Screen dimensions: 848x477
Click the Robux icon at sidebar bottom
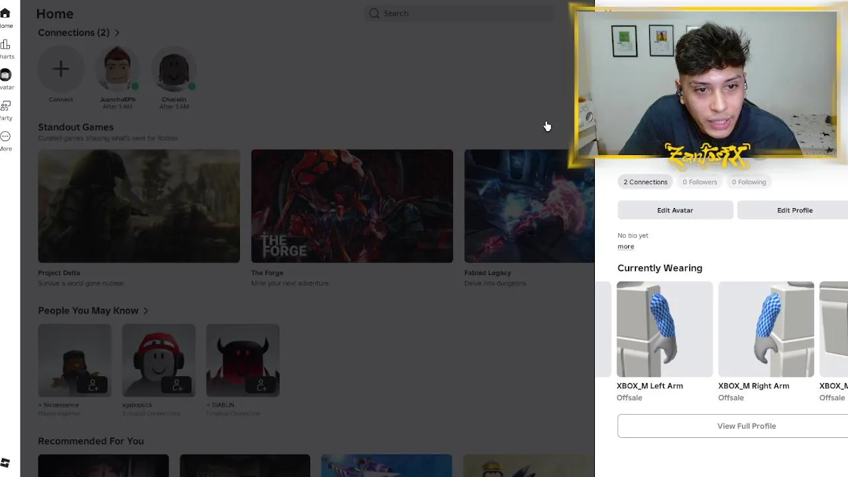click(x=5, y=462)
